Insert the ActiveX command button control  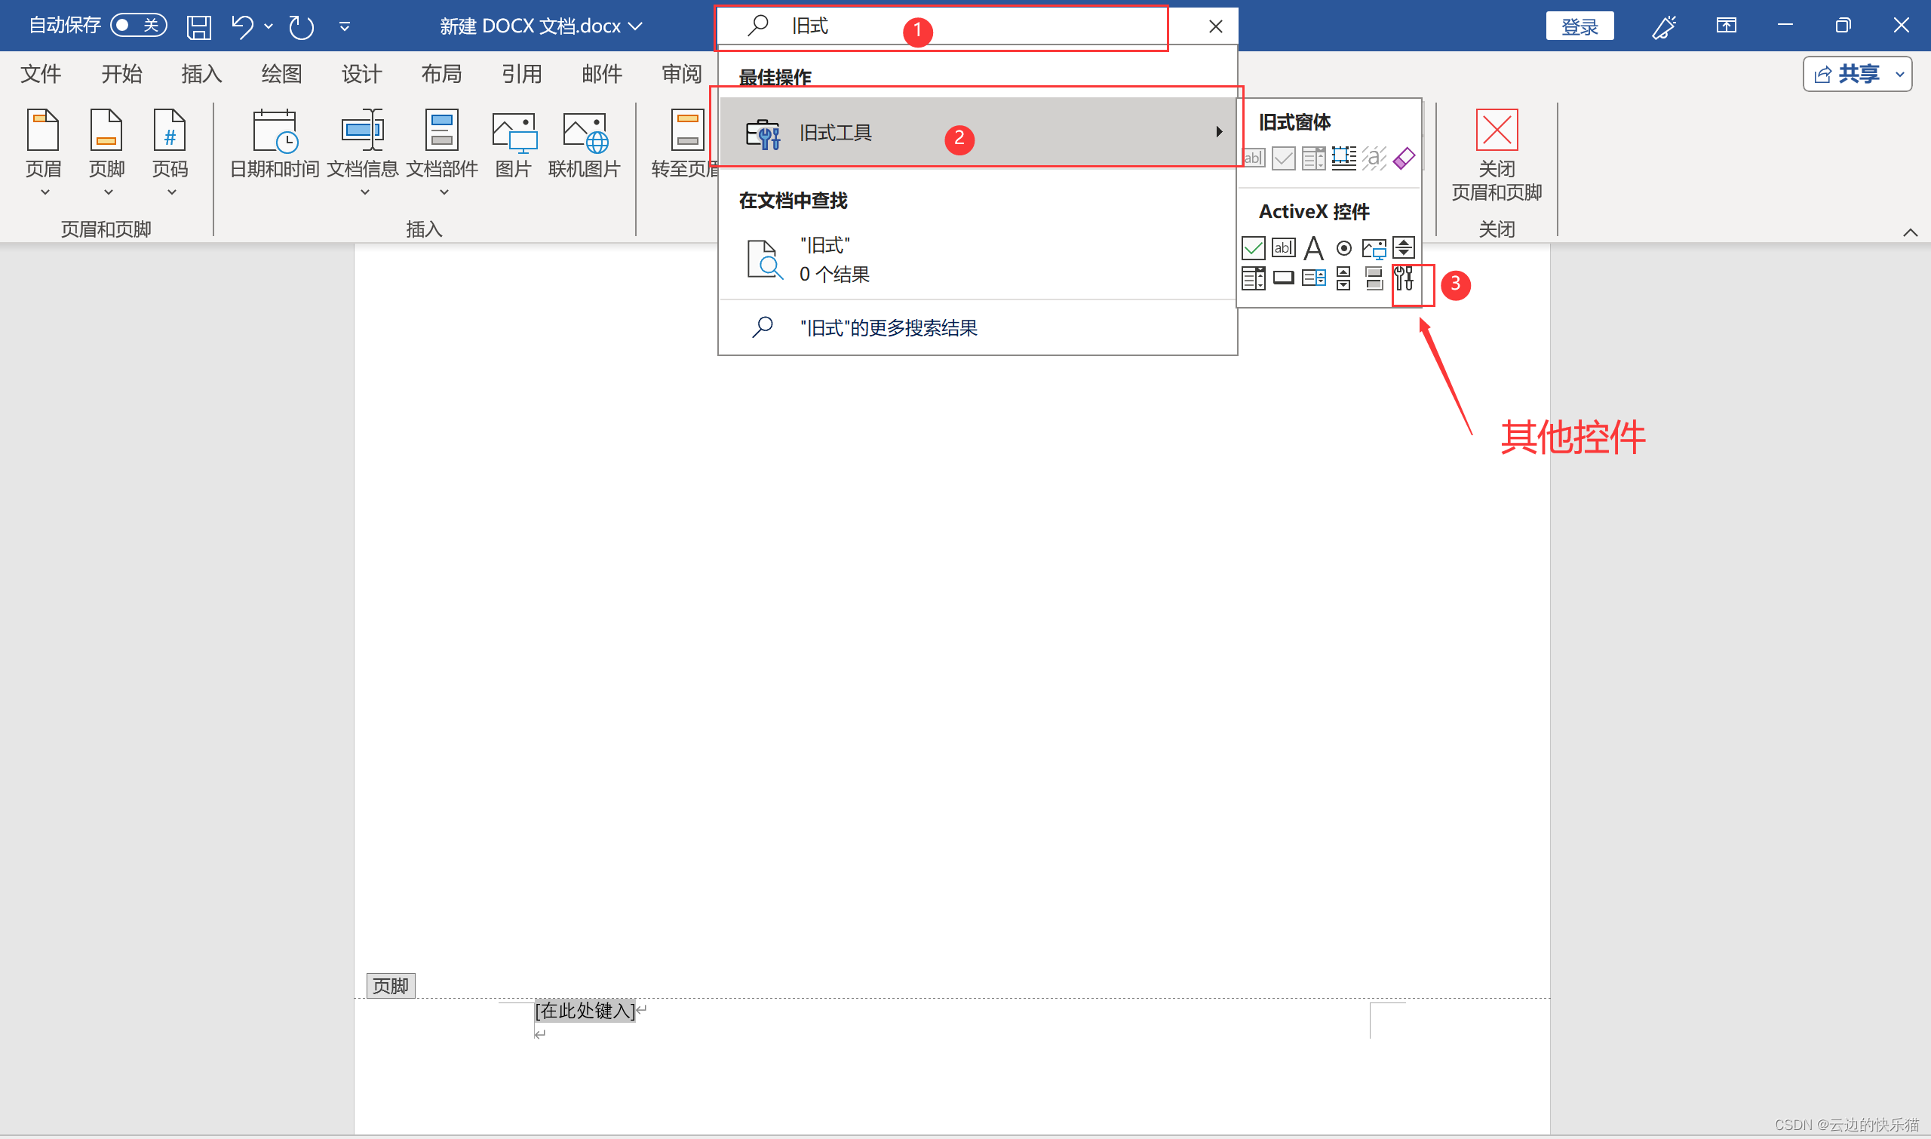pos(1283,278)
